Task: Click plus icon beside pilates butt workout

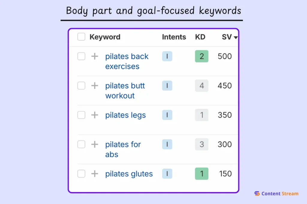Action: coord(95,86)
